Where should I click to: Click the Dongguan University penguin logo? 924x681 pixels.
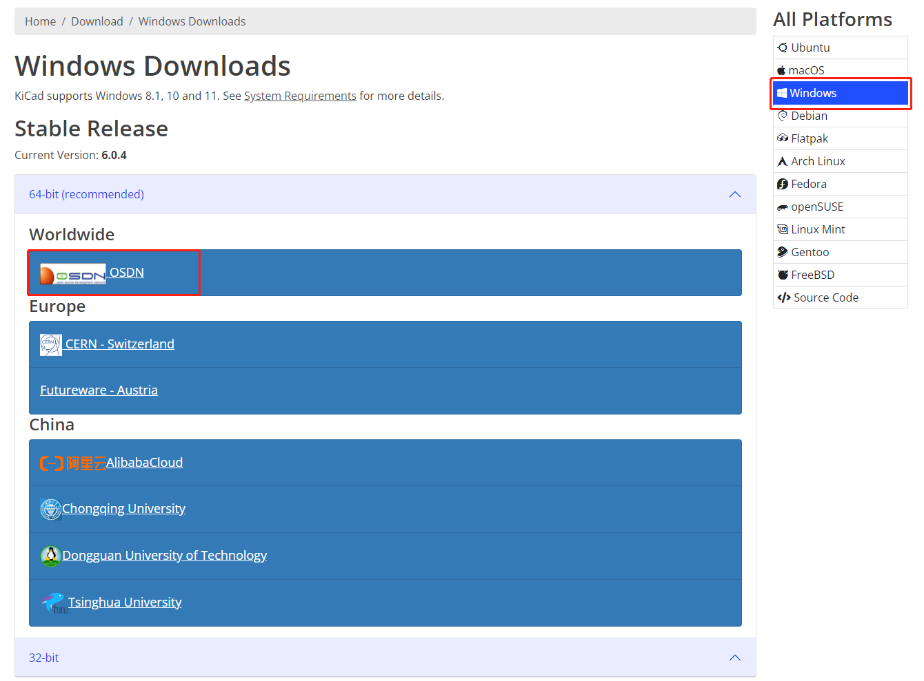[51, 556]
